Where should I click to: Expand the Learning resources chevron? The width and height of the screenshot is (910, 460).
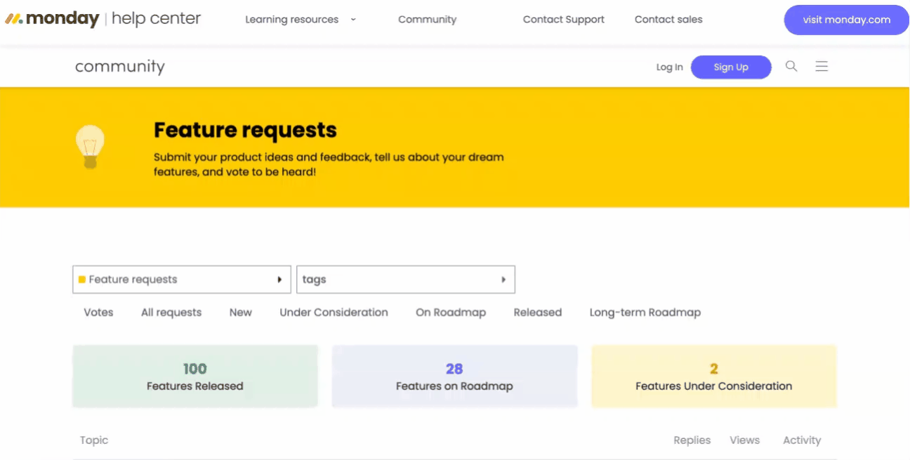click(x=353, y=20)
